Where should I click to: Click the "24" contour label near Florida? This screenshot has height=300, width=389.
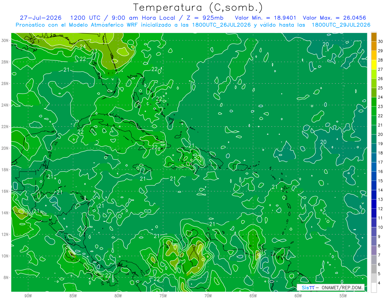[x=83, y=46]
